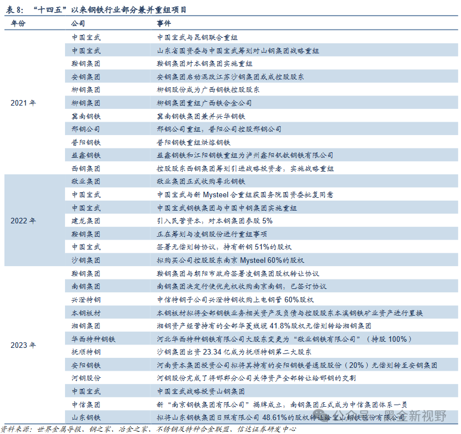Select the "南钢集团" company cell

coord(86,286)
